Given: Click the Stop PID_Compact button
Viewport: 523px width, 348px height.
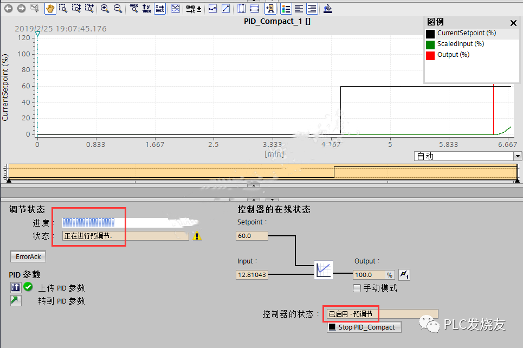Looking at the screenshot, I should (364, 327).
